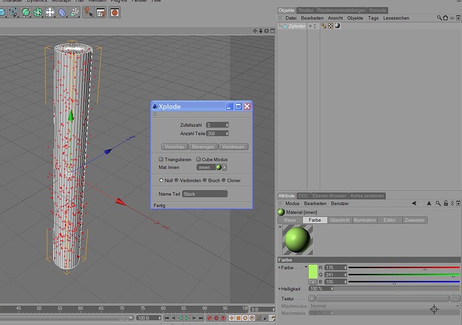Image resolution: width=462 pixels, height=325 pixels.
Task: Switch to the Struktur tab
Action: [x=305, y=10]
